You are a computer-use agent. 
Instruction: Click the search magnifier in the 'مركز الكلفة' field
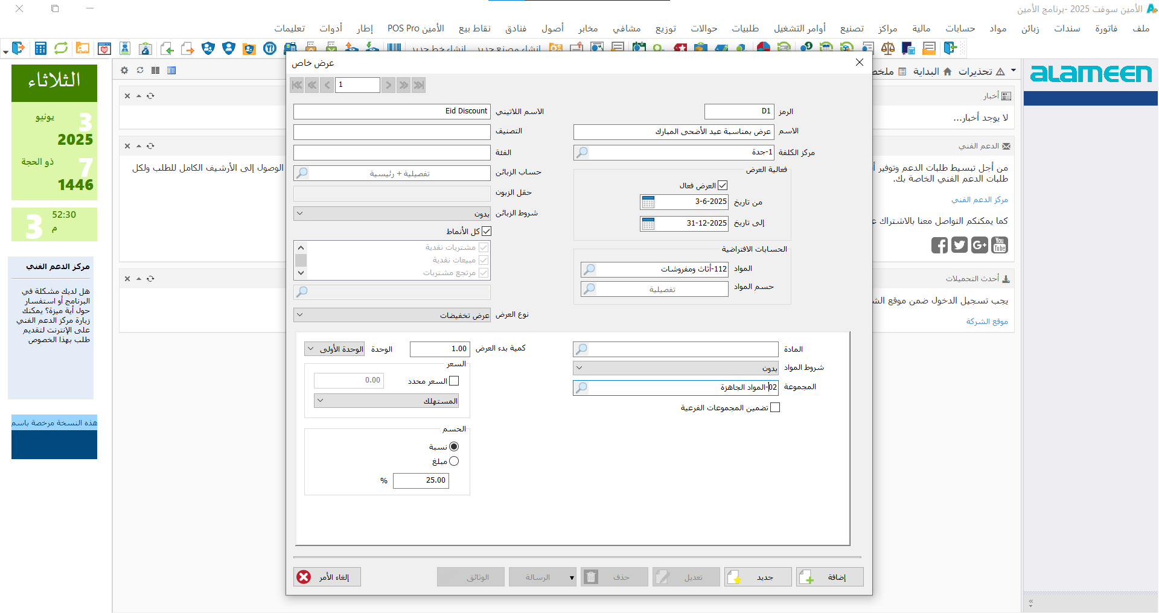(582, 153)
